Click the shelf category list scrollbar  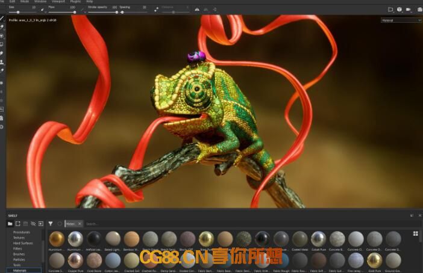(x=43, y=251)
